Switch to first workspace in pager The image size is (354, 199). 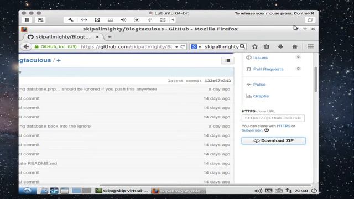(76, 191)
